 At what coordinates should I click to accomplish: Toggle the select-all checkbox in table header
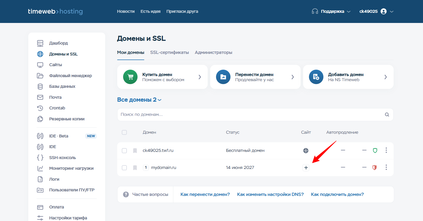124,132
